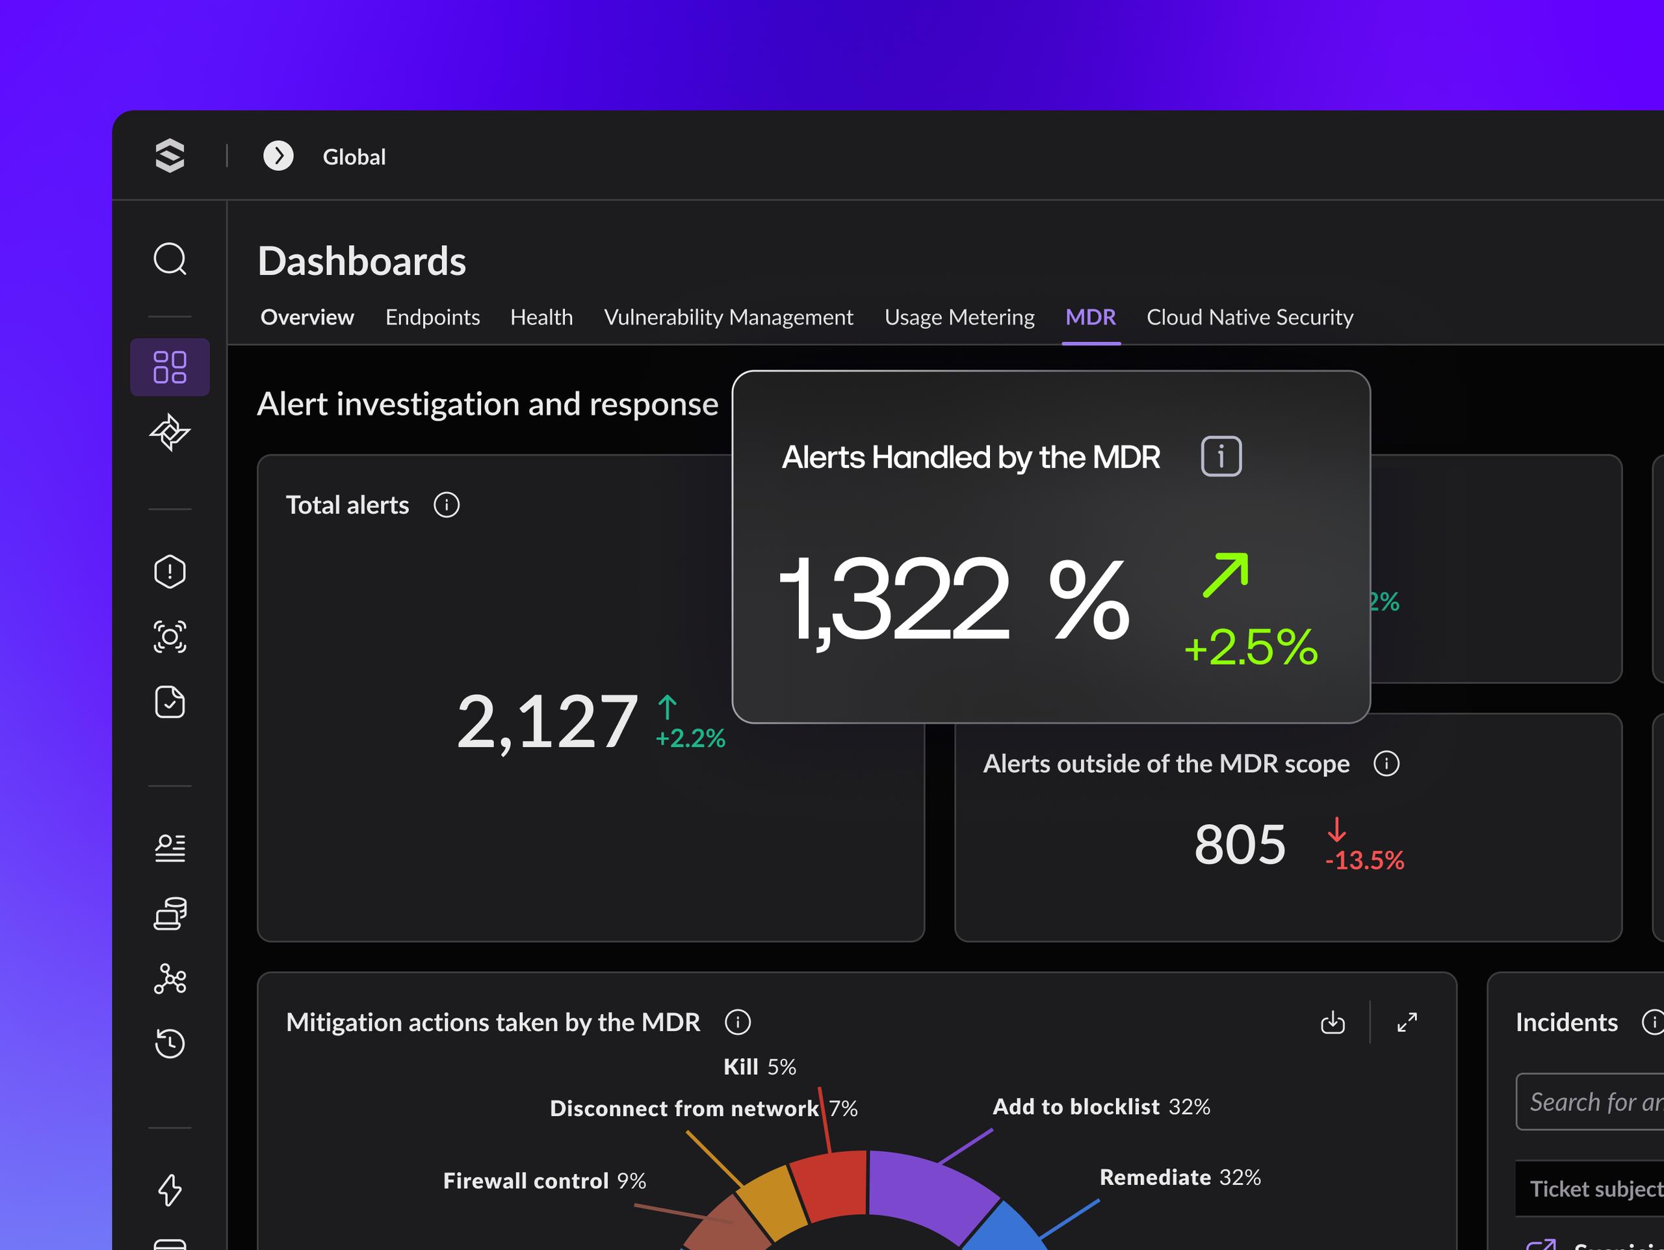Open the Purple AI star icon in sidebar
This screenshot has width=1664, height=1250.
click(170, 432)
